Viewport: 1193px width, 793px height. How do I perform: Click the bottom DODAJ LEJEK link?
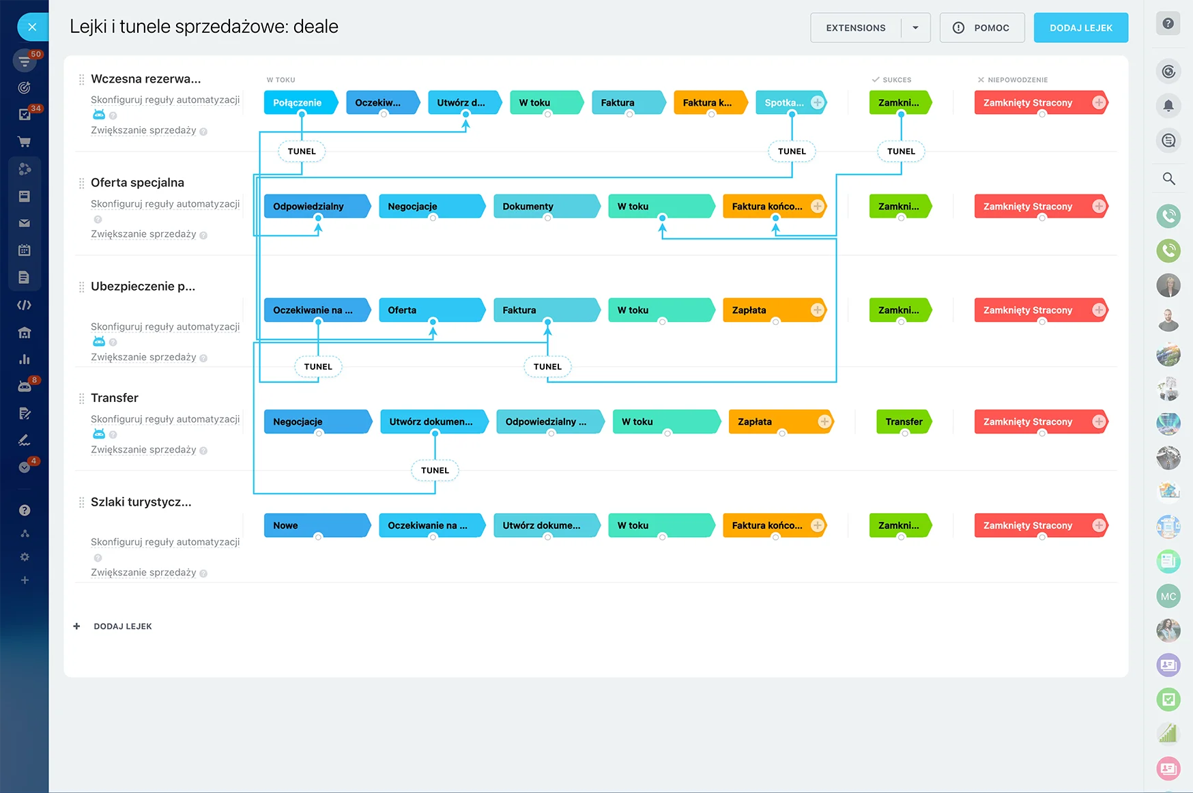(x=122, y=626)
